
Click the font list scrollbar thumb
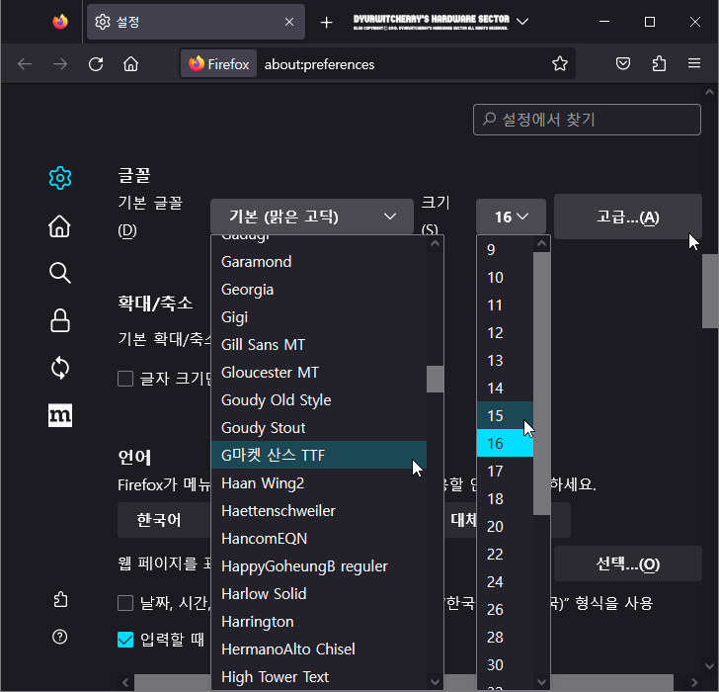[x=435, y=379]
